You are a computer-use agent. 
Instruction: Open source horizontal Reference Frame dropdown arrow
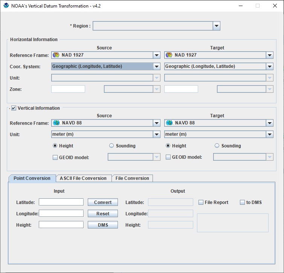coord(156,55)
